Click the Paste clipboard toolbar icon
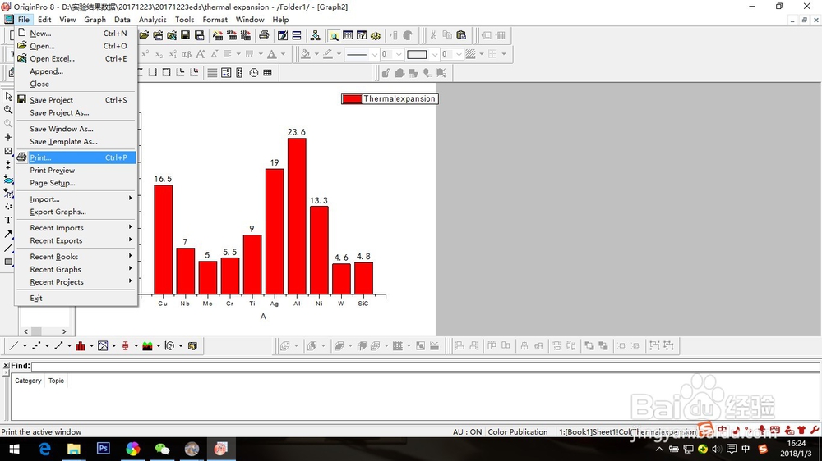Viewport: 822px width, 461px height. (461, 35)
